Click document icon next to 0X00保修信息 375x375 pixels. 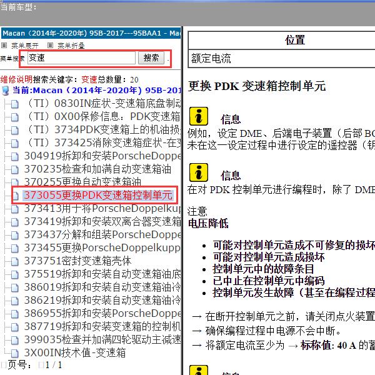pyautogui.click(x=15, y=117)
